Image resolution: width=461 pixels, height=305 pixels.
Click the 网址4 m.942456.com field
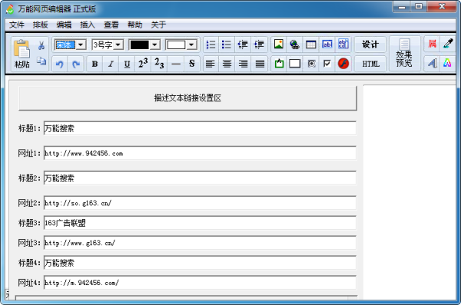[200, 283]
